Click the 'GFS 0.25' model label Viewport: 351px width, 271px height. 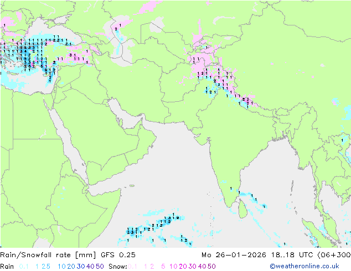click(x=118, y=255)
